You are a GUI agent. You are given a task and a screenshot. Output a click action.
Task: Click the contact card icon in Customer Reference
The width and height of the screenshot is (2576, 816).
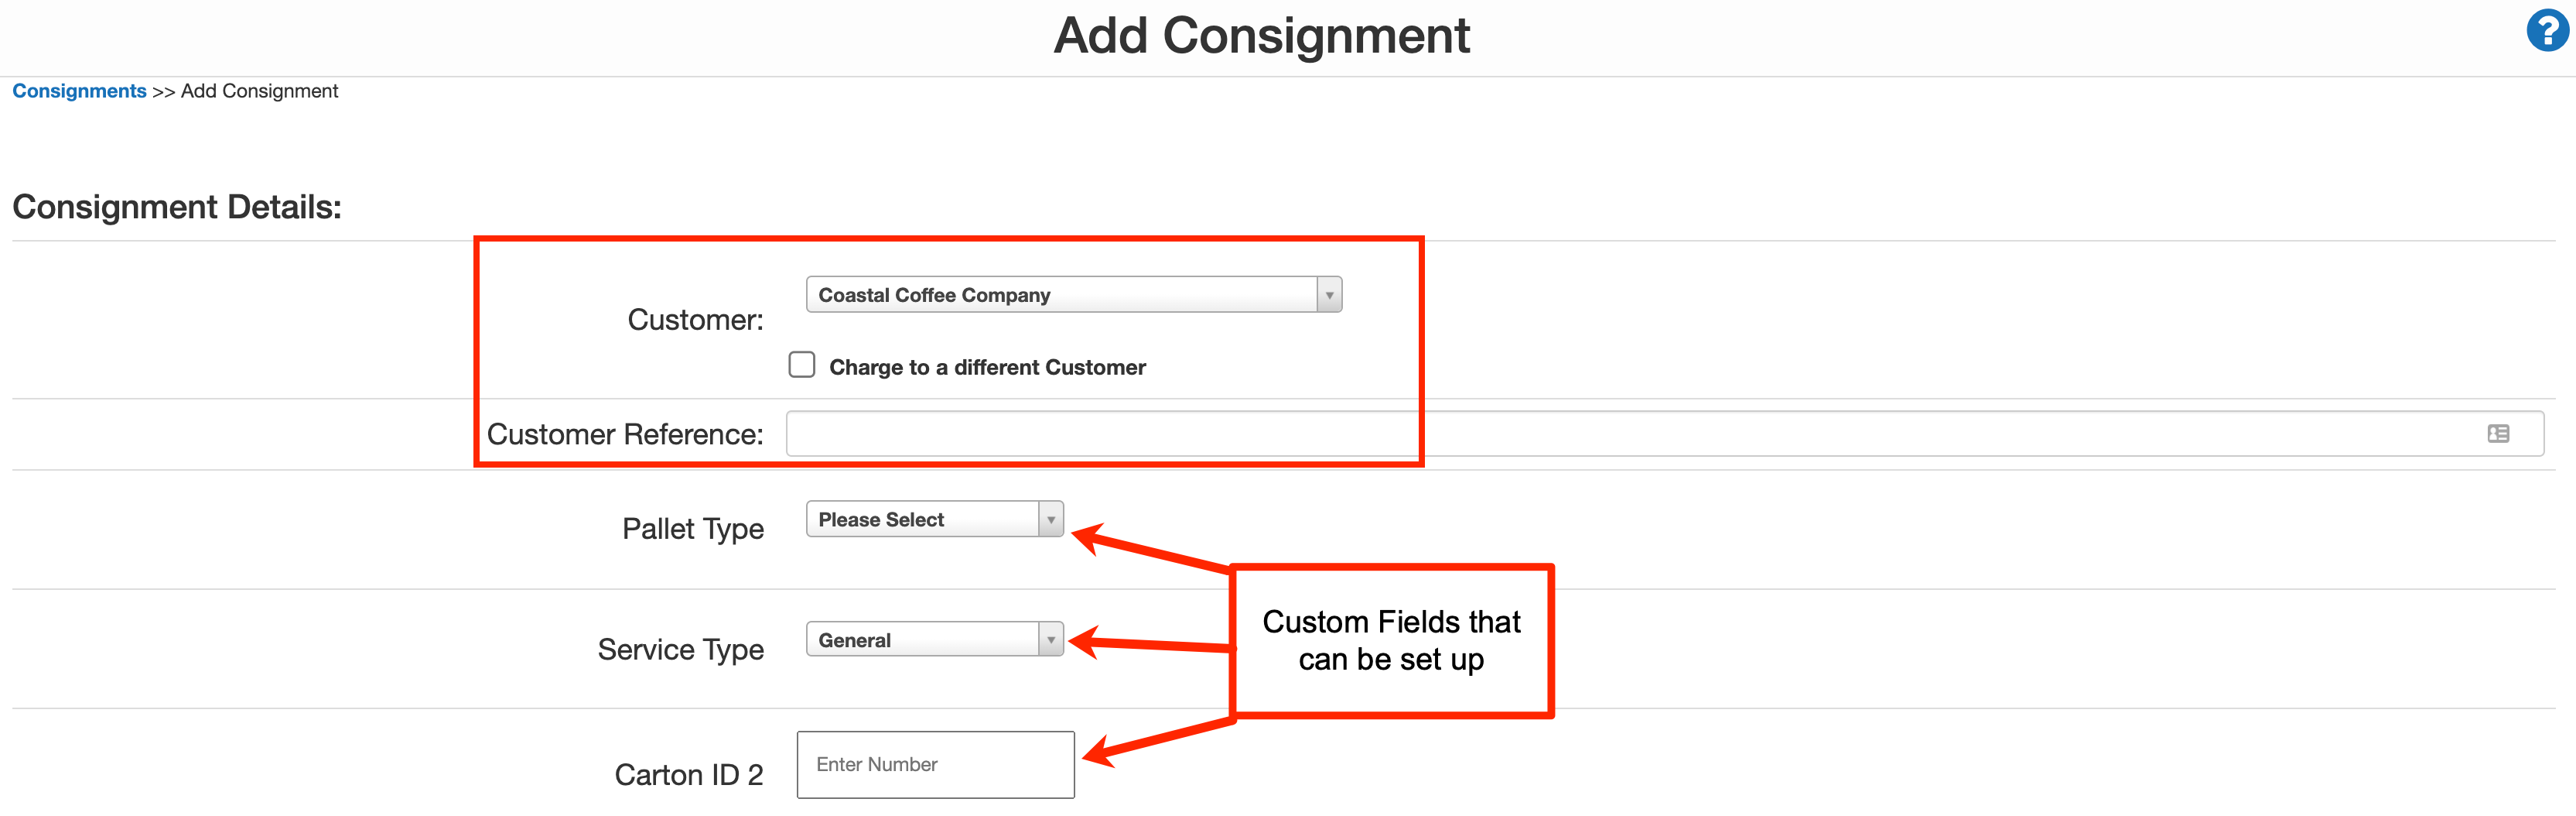click(x=2498, y=433)
